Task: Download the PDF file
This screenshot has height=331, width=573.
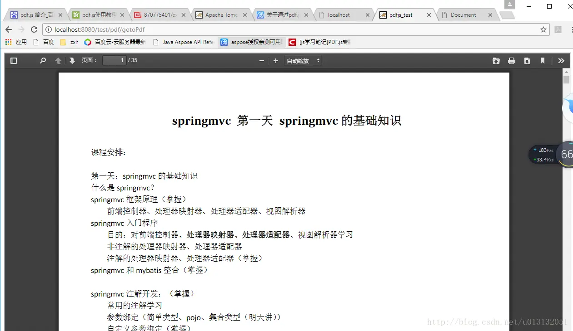Action: click(x=527, y=60)
